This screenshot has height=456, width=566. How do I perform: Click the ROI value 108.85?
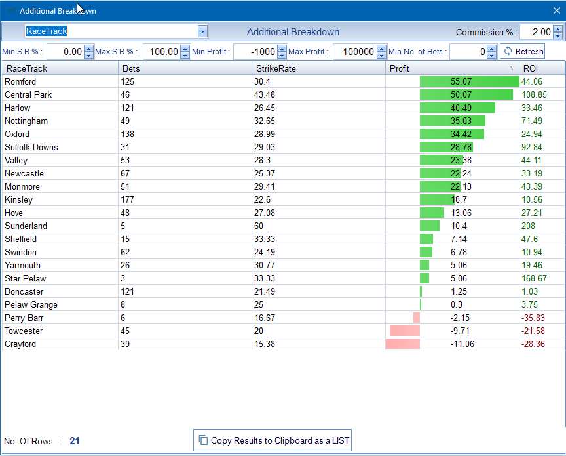pos(535,94)
